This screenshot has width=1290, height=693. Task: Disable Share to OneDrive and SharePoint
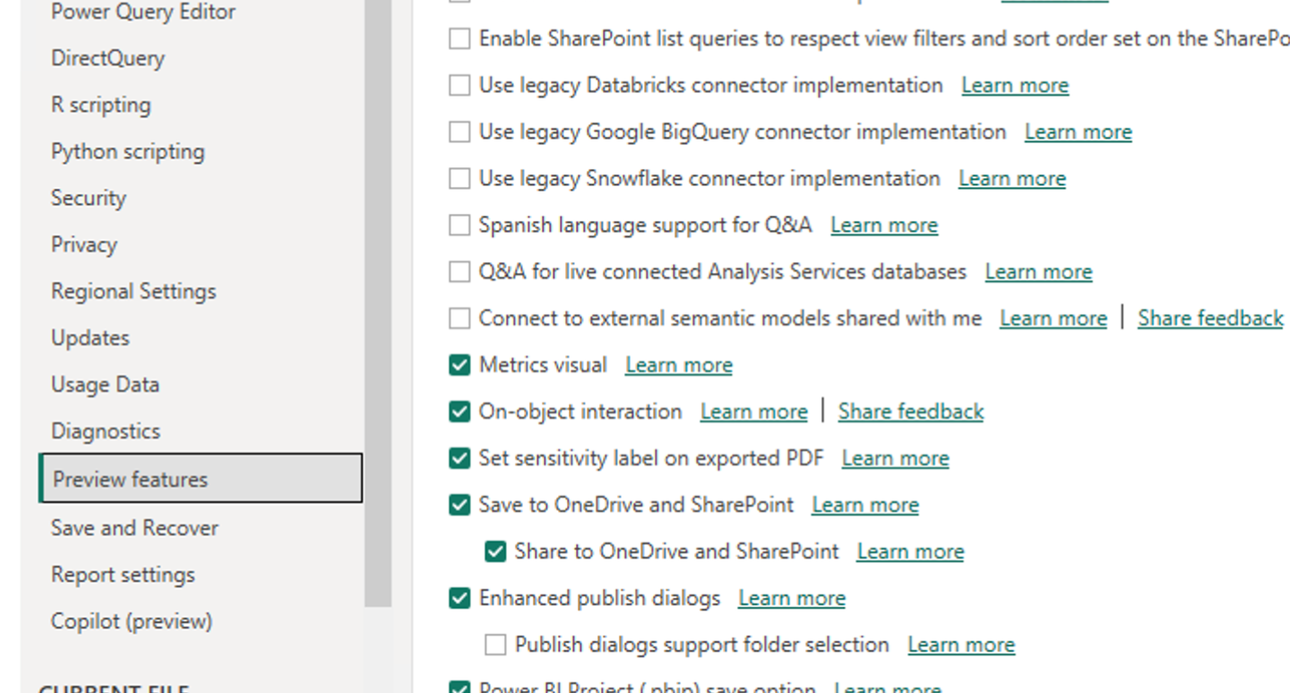495,551
